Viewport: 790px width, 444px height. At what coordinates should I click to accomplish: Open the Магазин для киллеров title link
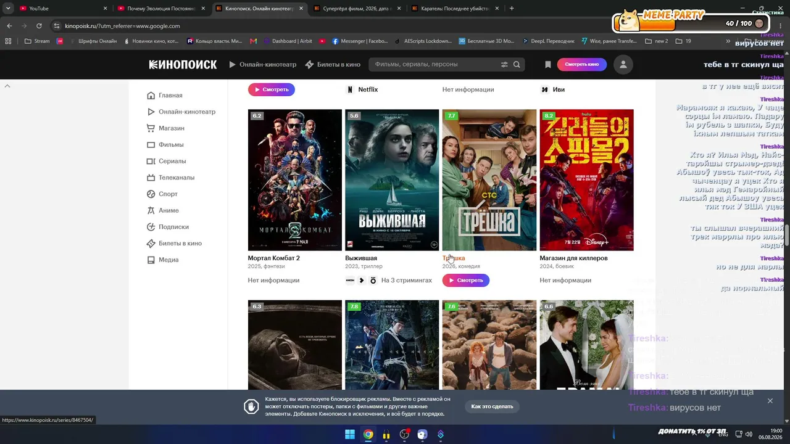click(x=573, y=258)
